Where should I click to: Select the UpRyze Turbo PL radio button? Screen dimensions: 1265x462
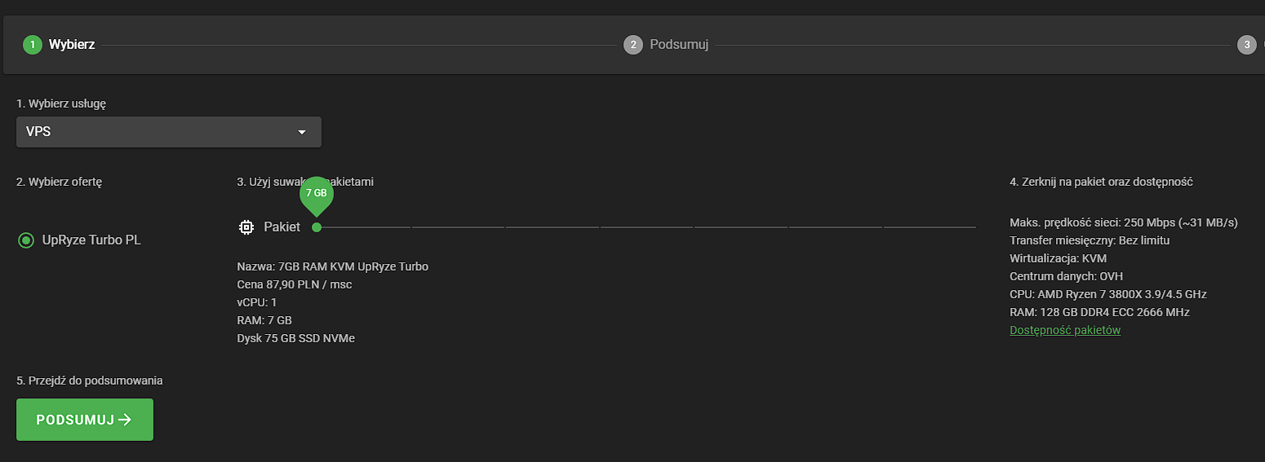26,240
